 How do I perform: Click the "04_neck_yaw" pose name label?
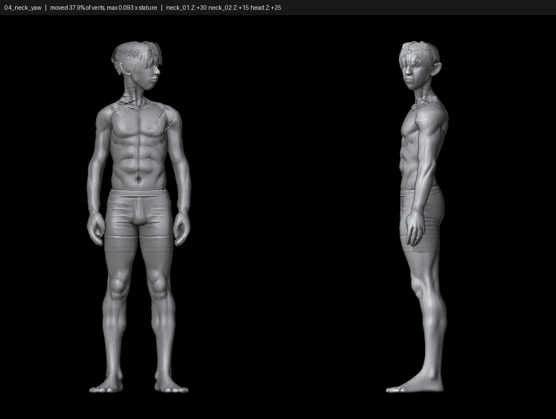coord(22,8)
